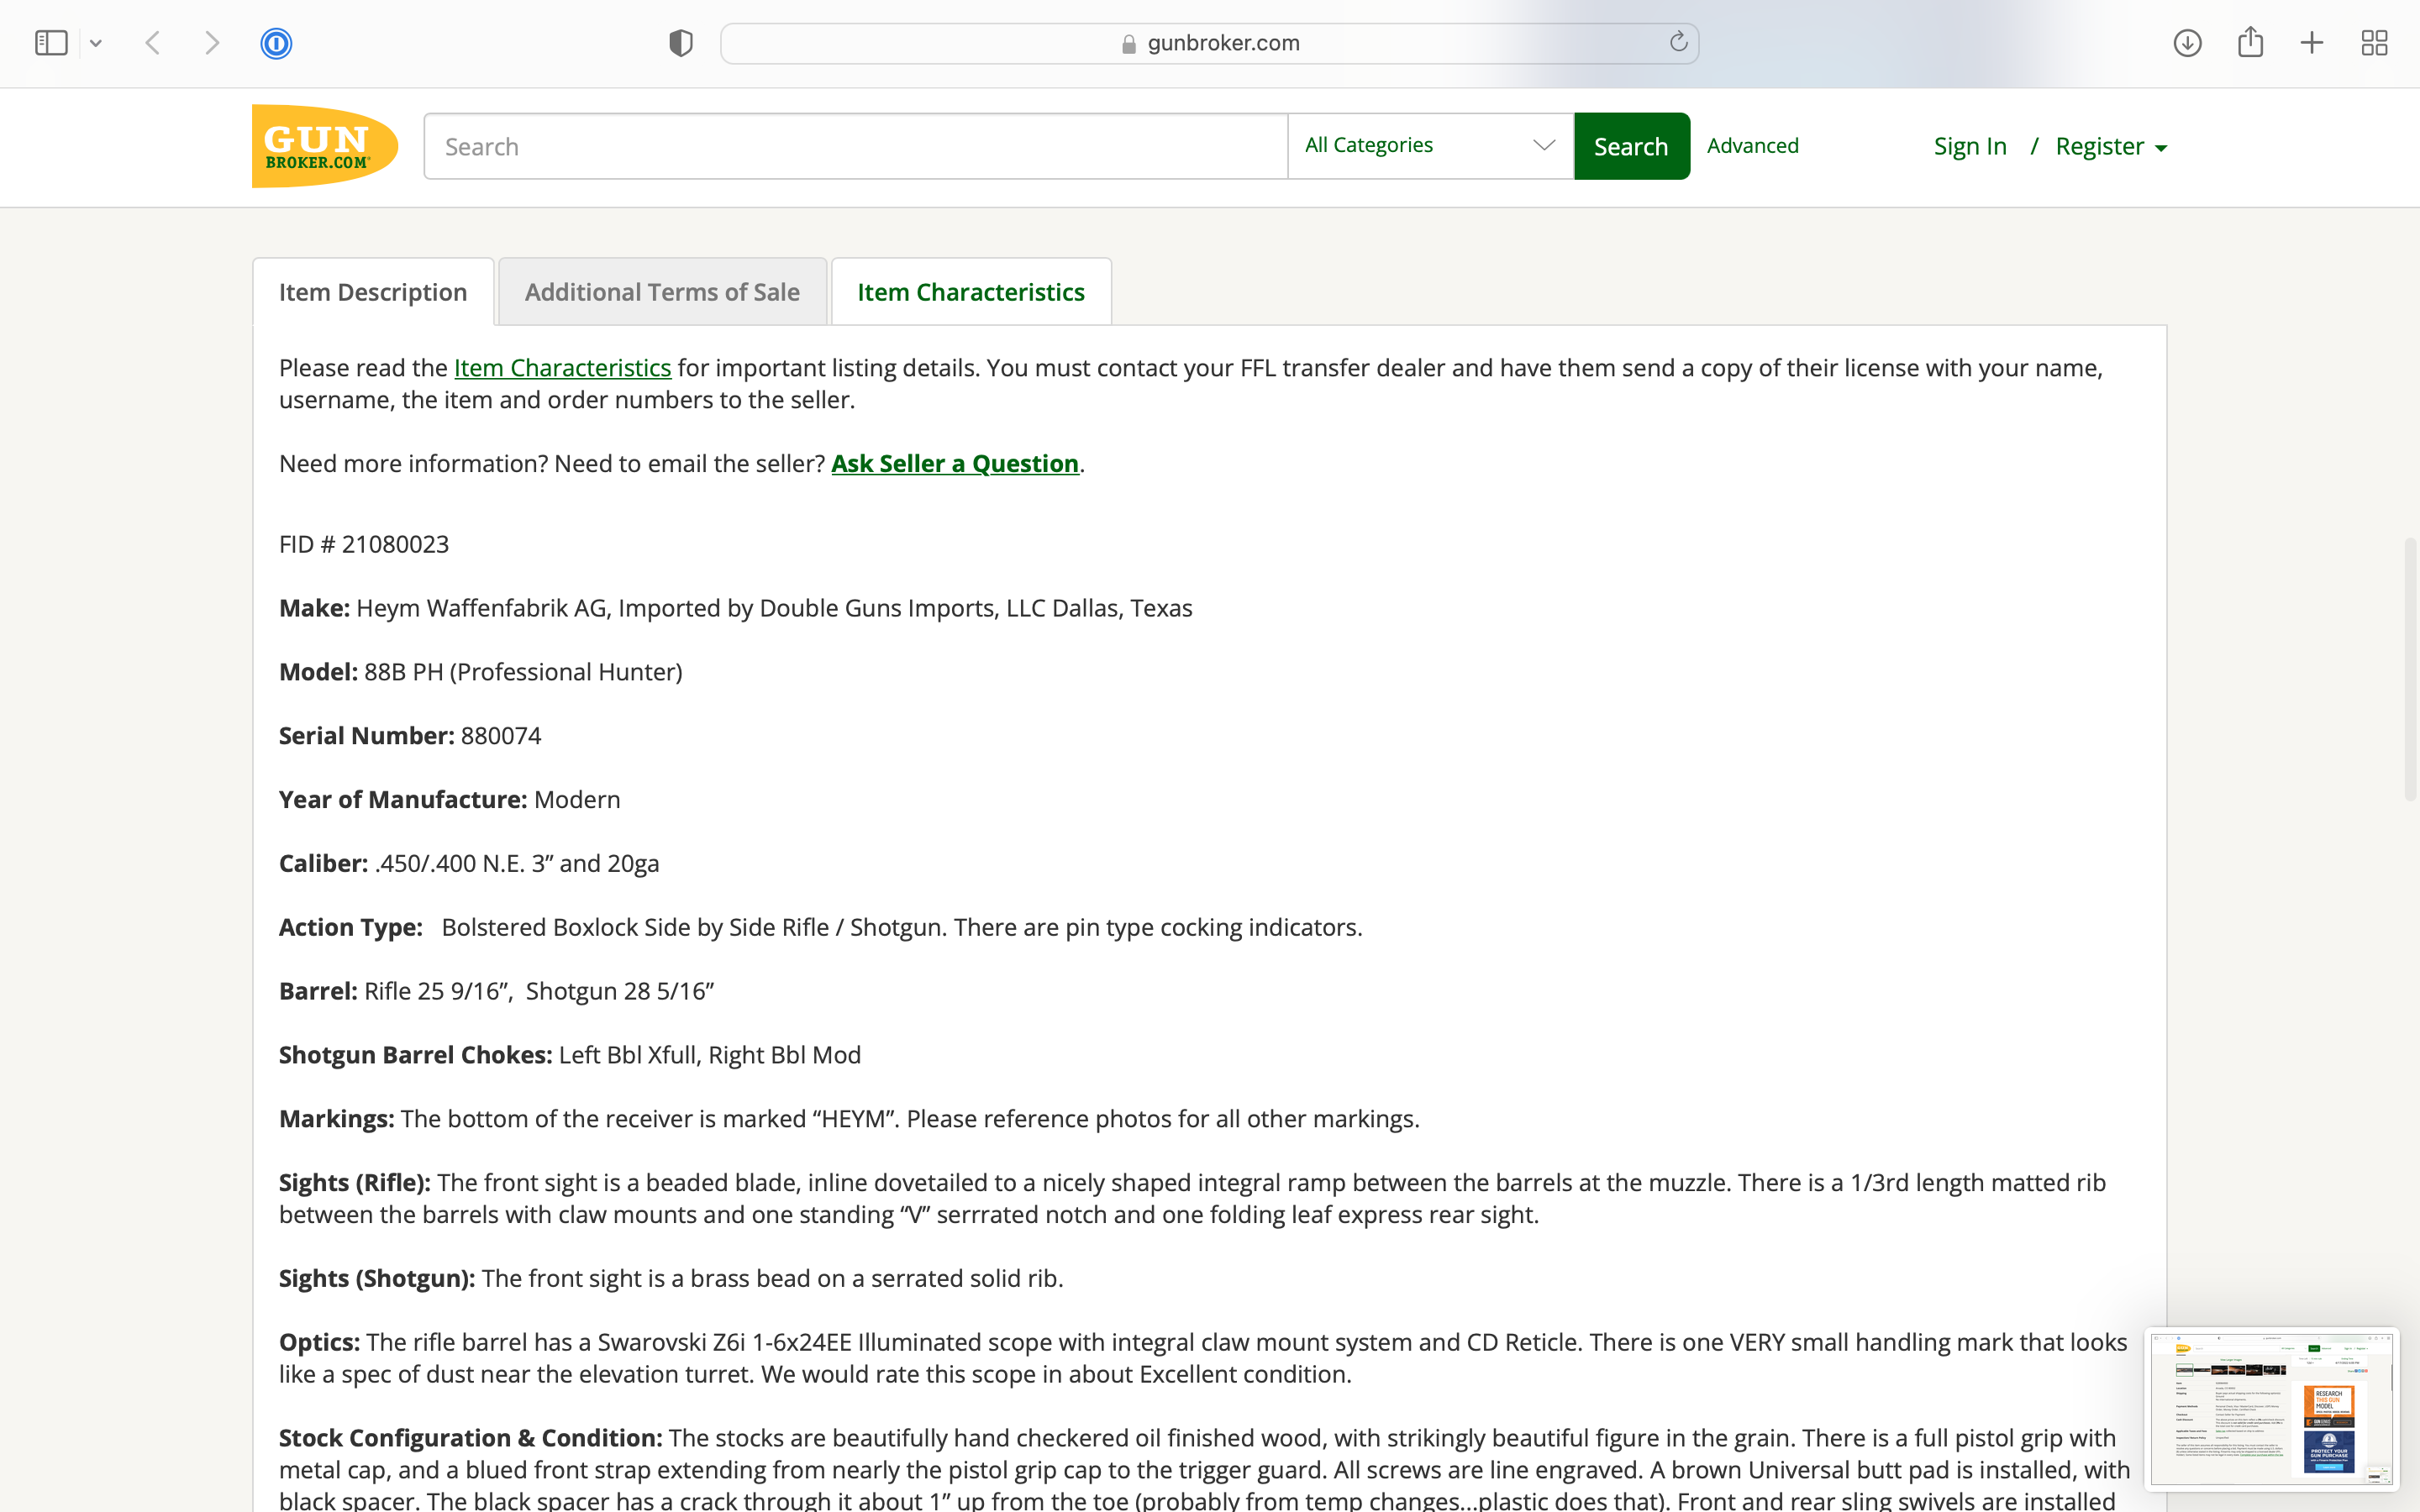Screen dimensions: 2420x1512
Task: Click the FID # 21080023 text
Action: coord(364,544)
